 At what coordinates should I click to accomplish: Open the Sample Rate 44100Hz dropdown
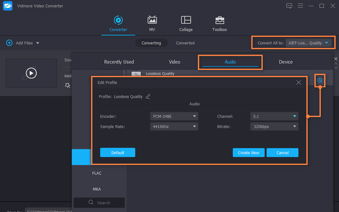[x=174, y=126]
